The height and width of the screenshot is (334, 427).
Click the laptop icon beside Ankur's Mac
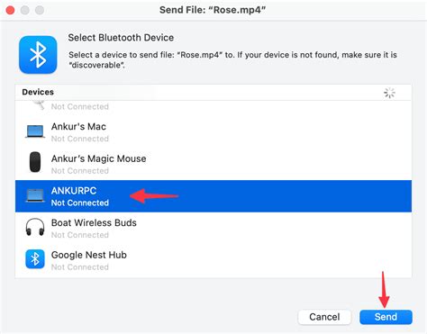point(35,131)
